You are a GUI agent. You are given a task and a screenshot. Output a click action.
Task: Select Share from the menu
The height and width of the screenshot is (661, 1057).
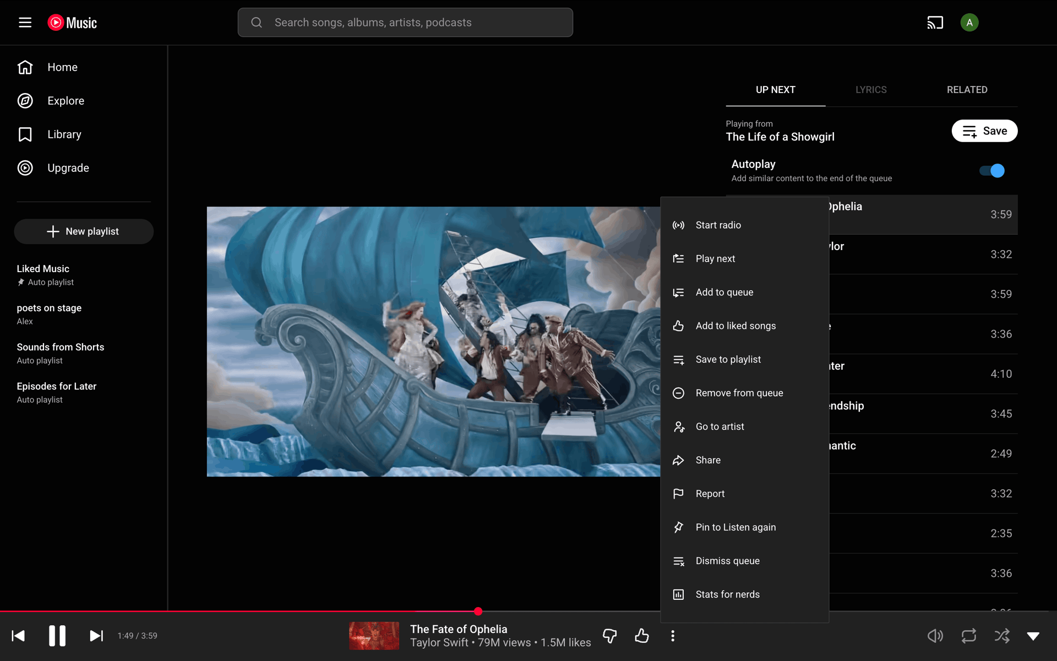(x=744, y=460)
